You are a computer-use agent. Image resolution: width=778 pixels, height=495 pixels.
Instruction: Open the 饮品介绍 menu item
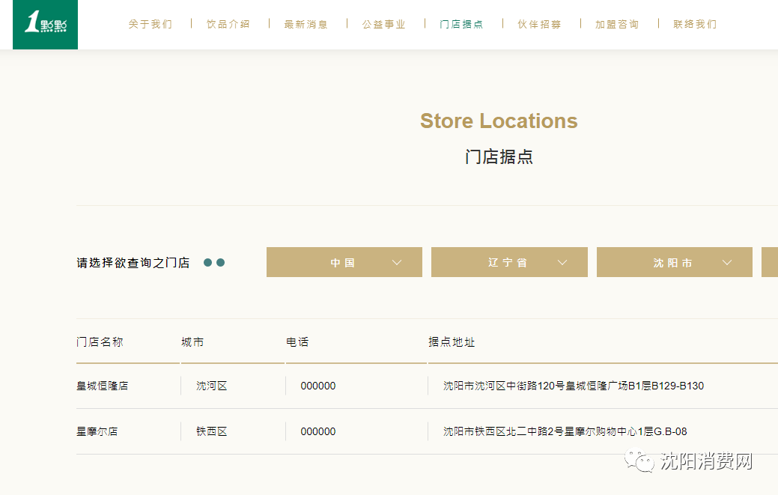[x=228, y=24]
